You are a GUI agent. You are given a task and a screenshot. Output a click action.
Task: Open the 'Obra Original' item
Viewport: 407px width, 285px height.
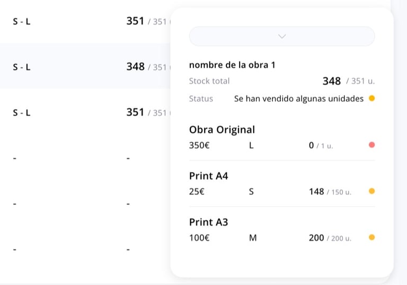(x=222, y=130)
